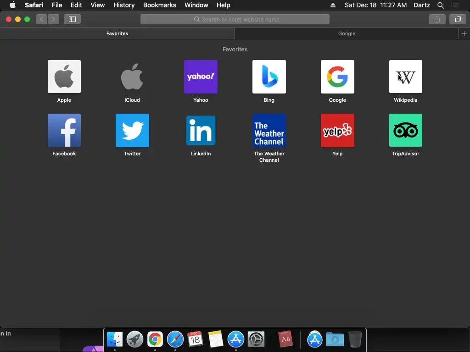This screenshot has height=352, width=470.
Task: Open The Weather Channel favorite
Action: click(x=269, y=130)
